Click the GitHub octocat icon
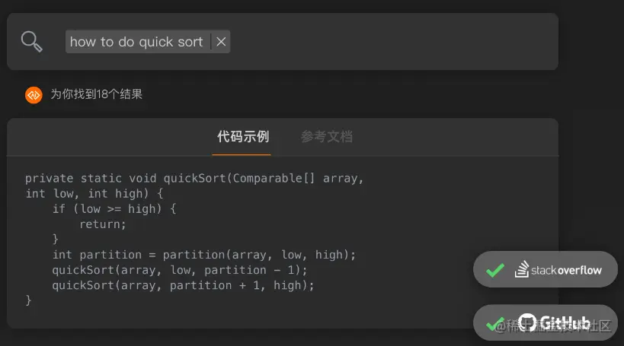Screen dimensions: 624x346 pyautogui.click(x=527, y=322)
